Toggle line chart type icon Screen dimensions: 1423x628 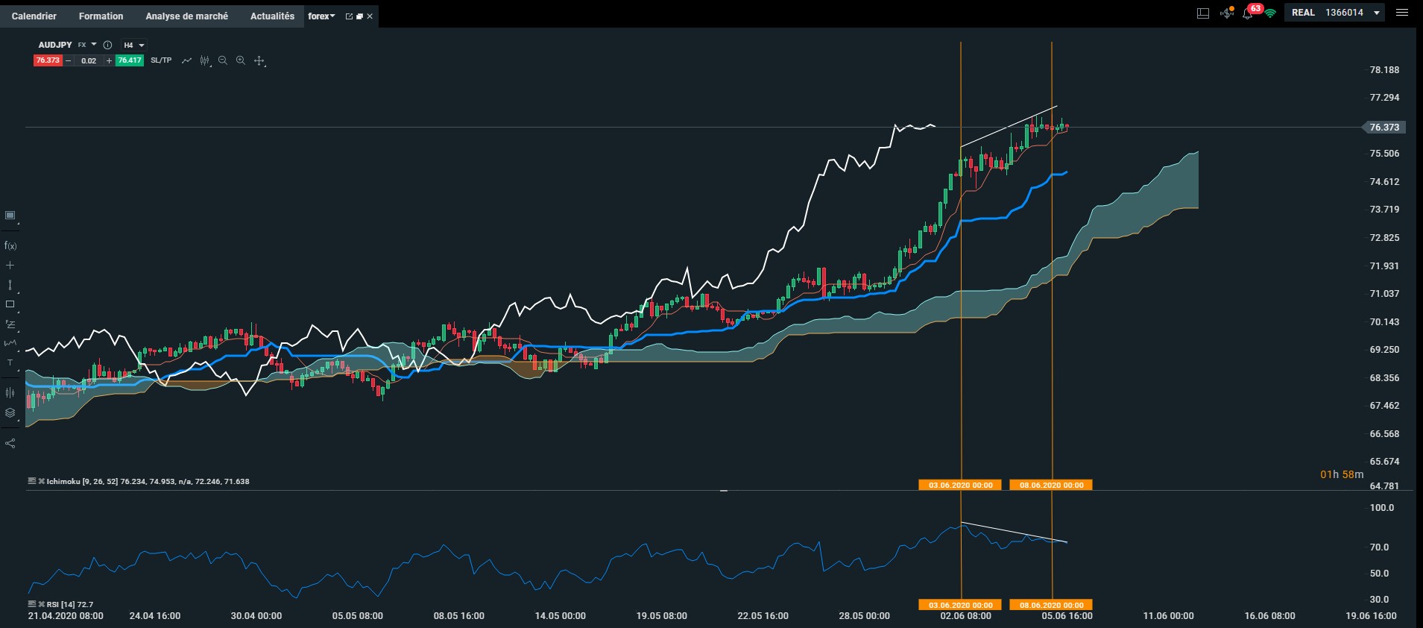click(186, 60)
